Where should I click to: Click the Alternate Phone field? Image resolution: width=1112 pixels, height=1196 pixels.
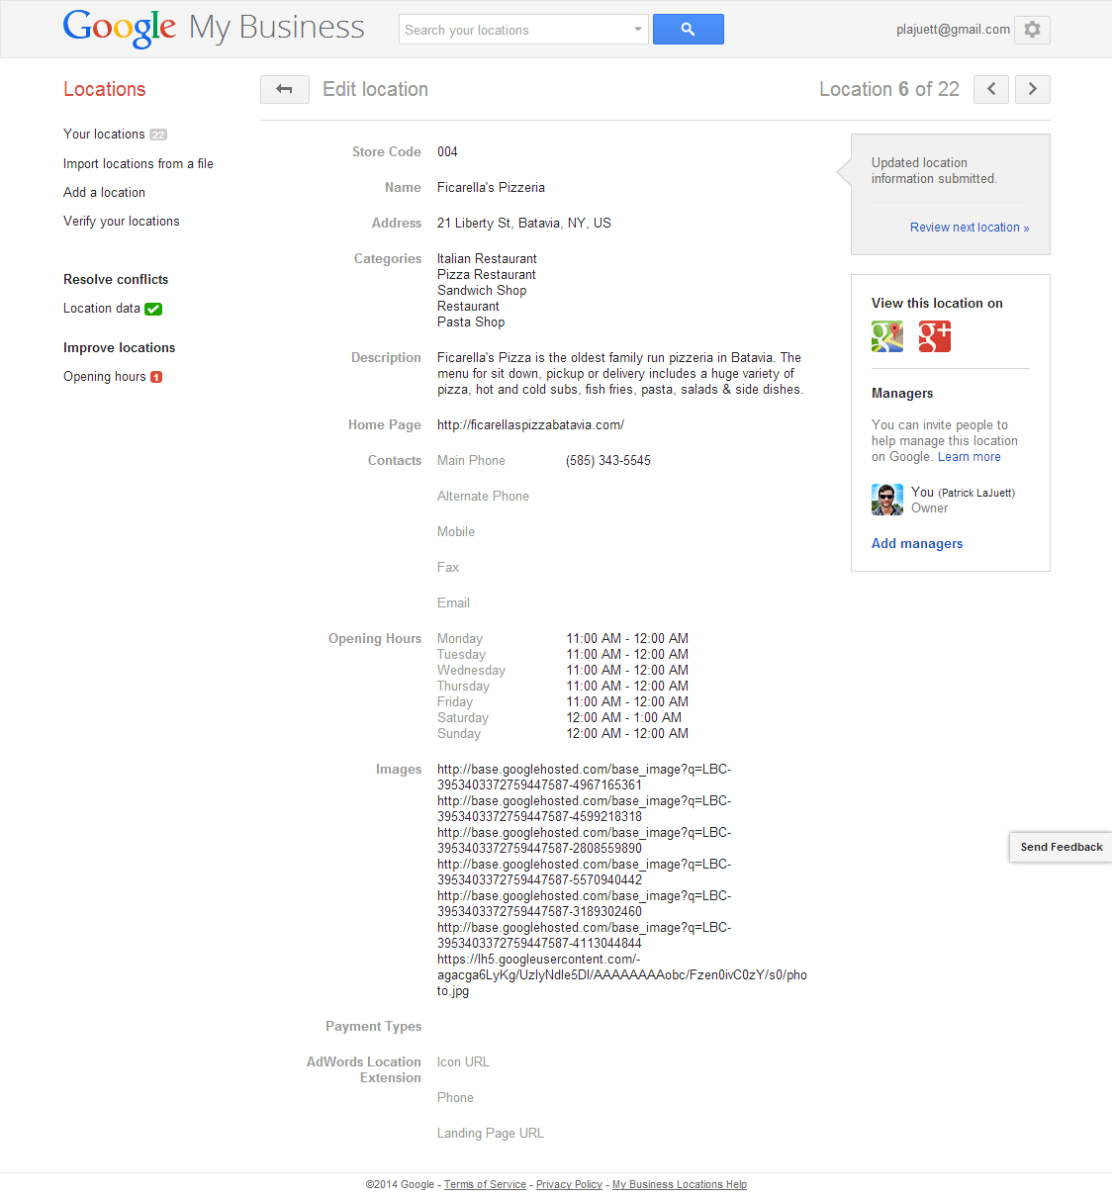[x=483, y=496]
